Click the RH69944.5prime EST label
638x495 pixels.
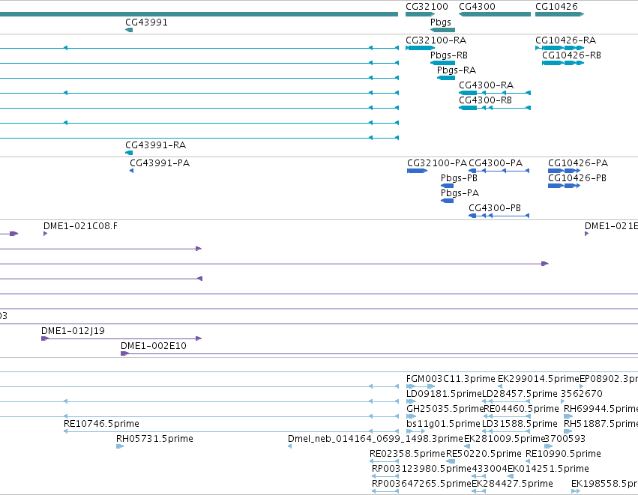click(601, 409)
